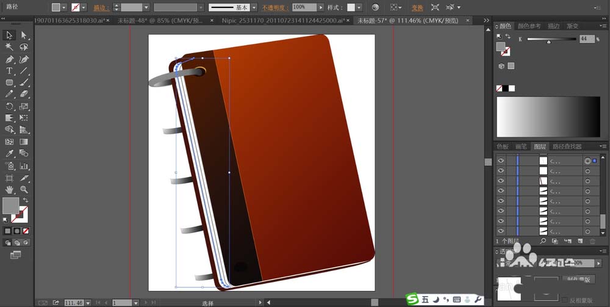The height and width of the screenshot is (307, 610).
Task: Open the opacity 100% slider arrow
Action: tap(321, 7)
